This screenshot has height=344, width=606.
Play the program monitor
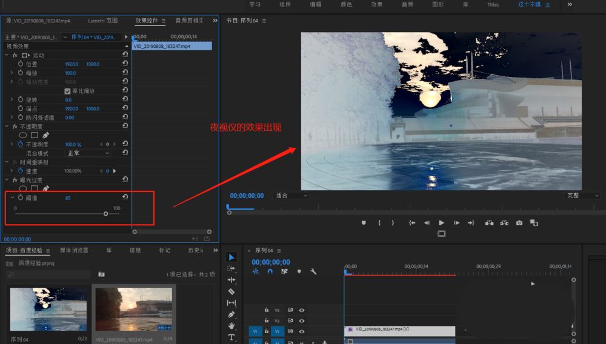441,223
